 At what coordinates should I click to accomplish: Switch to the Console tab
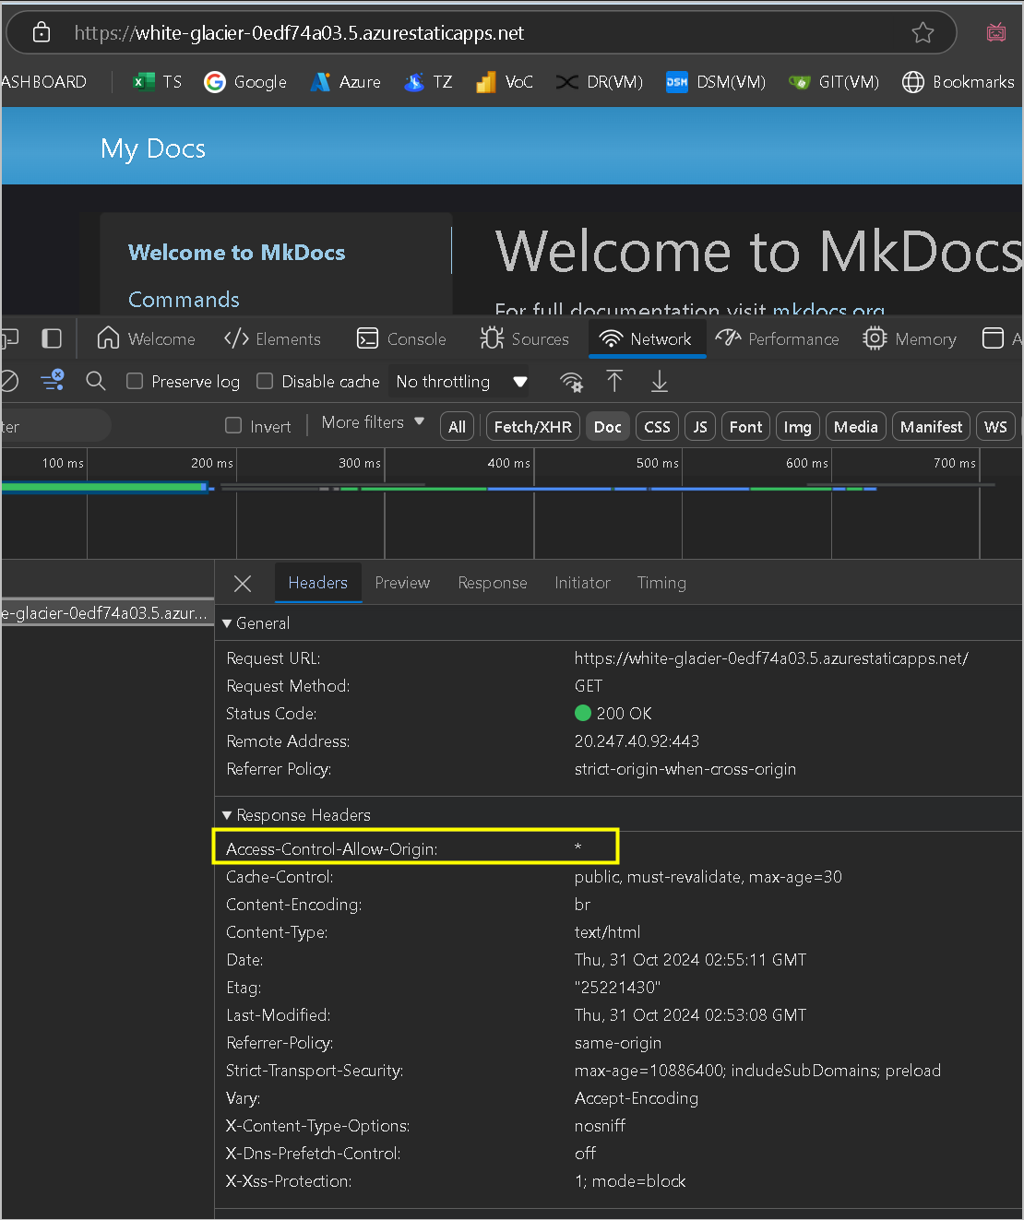click(401, 339)
